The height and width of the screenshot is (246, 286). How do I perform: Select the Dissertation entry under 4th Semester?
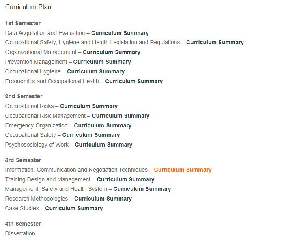(x=20, y=233)
